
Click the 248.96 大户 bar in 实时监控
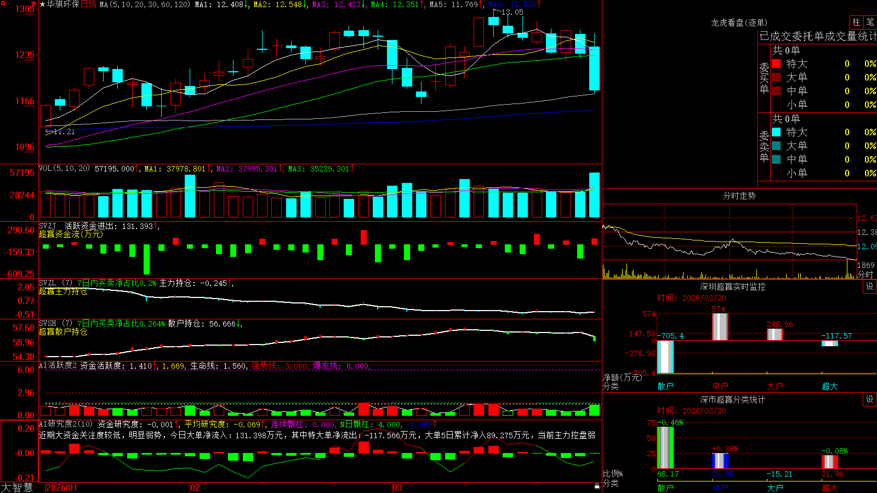[x=775, y=335]
